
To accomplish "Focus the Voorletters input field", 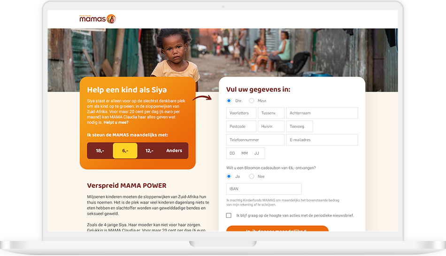I will 241,113.
